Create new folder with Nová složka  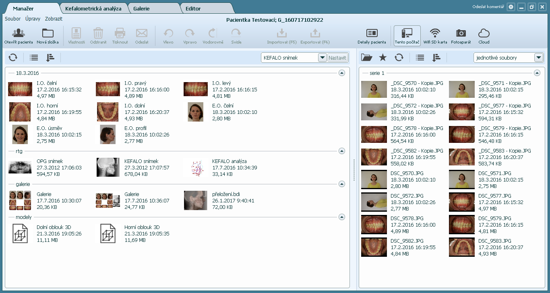click(x=48, y=36)
